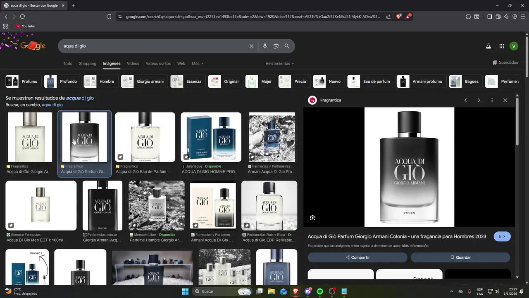Click the taskbar Buscar search box
Image resolution: width=529 pixels, height=298 pixels.
coord(223,291)
